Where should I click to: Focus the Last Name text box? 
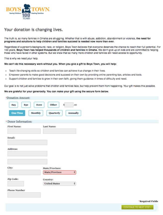click(59, 131)
